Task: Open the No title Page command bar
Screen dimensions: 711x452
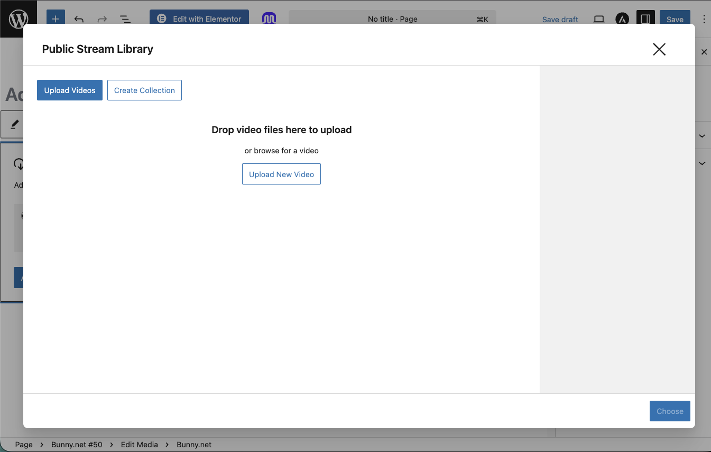Action: [392, 19]
